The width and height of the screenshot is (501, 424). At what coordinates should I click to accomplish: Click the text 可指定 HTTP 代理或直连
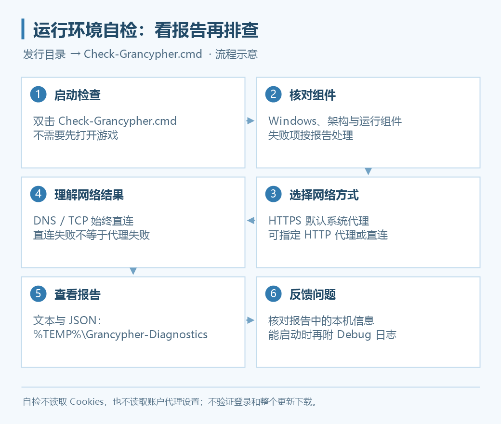point(328,235)
